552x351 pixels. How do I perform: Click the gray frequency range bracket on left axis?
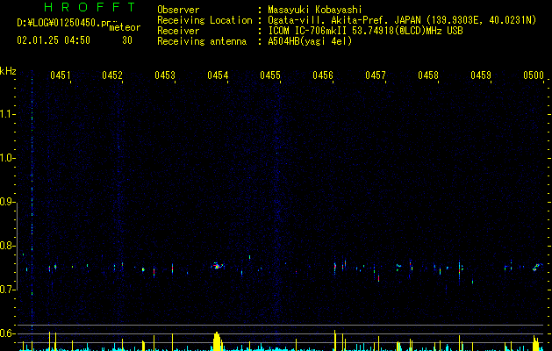tap(18, 246)
